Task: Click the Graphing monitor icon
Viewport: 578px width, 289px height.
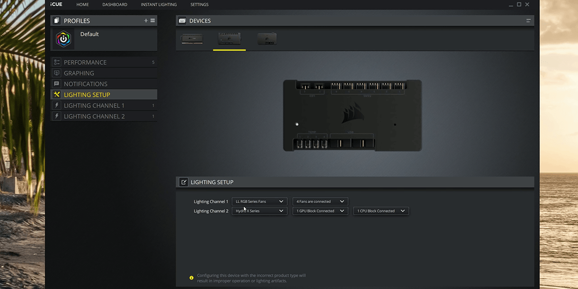Action: pos(56,73)
